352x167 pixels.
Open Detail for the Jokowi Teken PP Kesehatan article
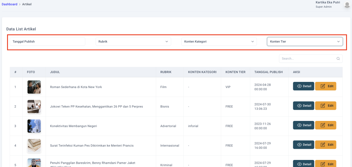pyautogui.click(x=303, y=106)
